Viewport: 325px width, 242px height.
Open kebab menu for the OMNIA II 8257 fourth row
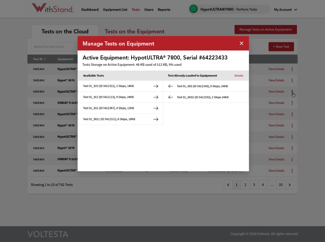coord(292,103)
